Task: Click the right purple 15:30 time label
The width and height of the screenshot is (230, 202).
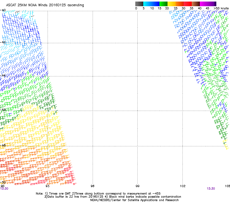Action: tap(211, 189)
